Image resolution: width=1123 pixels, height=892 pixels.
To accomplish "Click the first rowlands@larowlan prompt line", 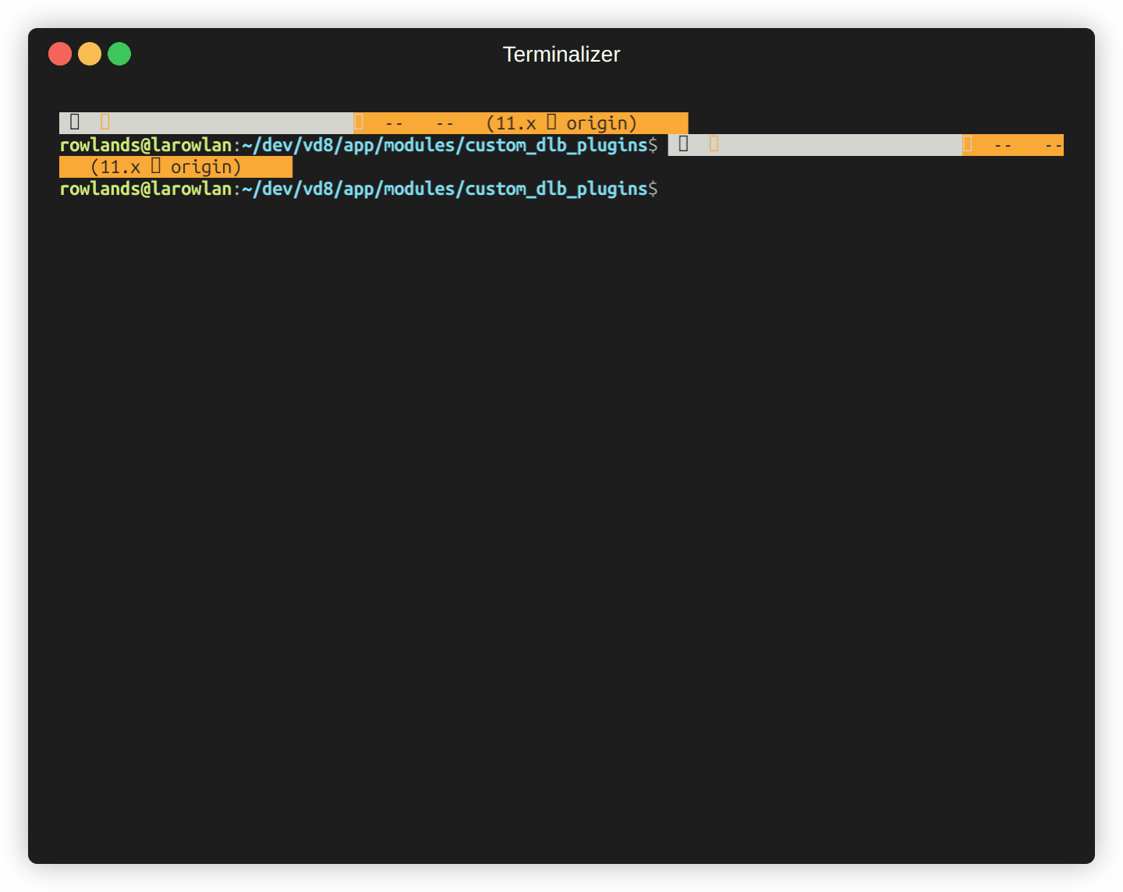I will [x=359, y=145].
